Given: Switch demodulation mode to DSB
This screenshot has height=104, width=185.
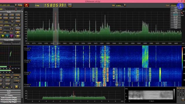Looking at the screenshot, I should [x=5, y=18].
